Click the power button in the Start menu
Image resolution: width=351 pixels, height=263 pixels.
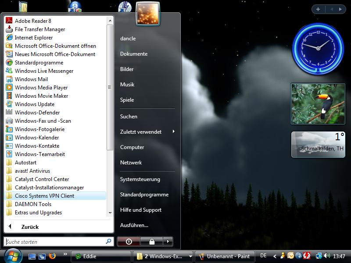[129, 242]
